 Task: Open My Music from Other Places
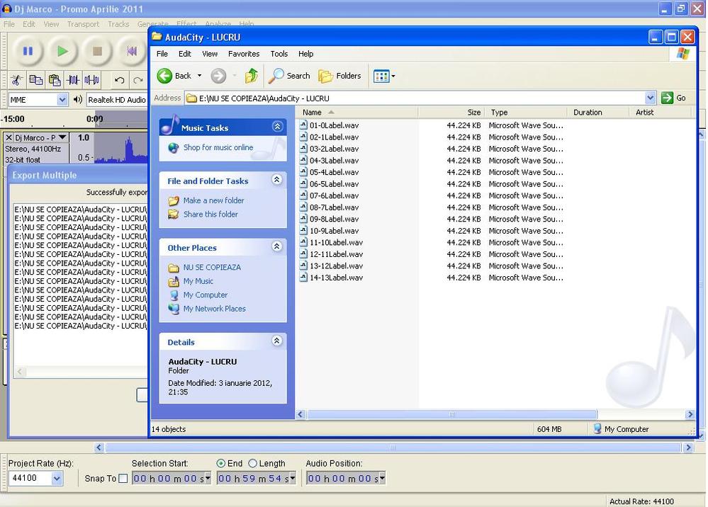click(x=198, y=281)
